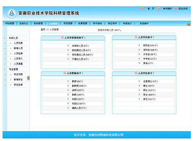Screen dimensions: 194x141
Task: Open the 项目管理 menu
Action: pyautogui.click(x=68, y=23)
